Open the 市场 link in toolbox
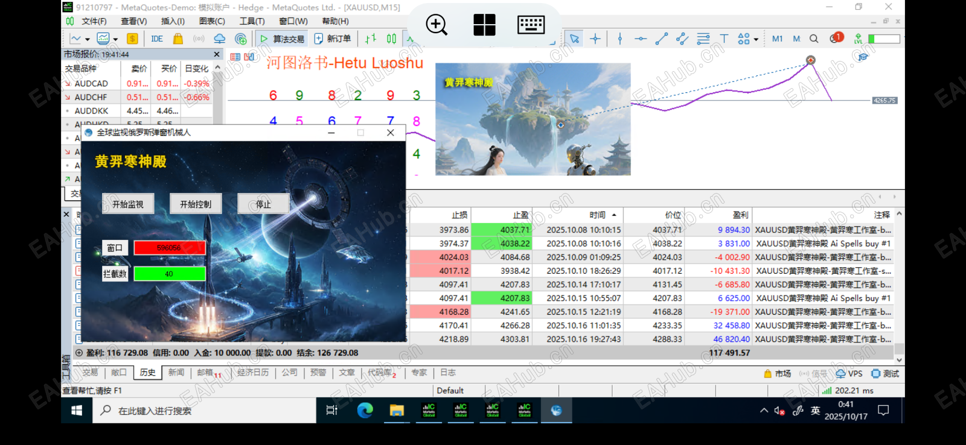The height and width of the screenshot is (445, 966). (x=778, y=374)
